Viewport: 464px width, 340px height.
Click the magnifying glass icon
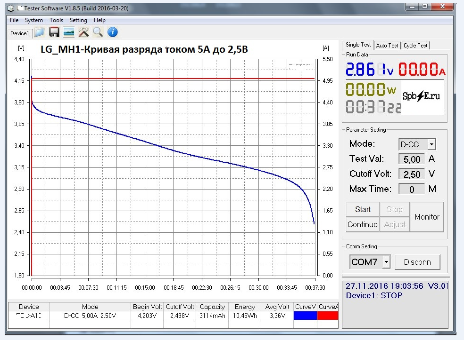point(98,32)
